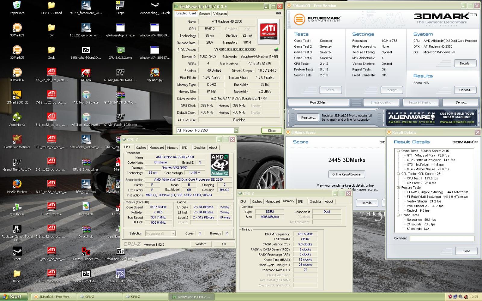Click GPU-Z BIOS save chip icon
This screenshot has width=482, height=301.
tap(276, 49)
